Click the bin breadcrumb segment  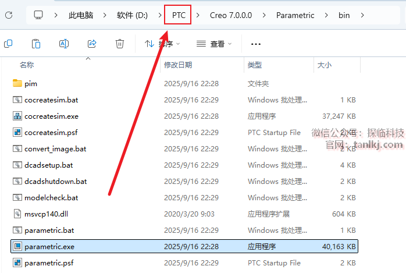344,15
